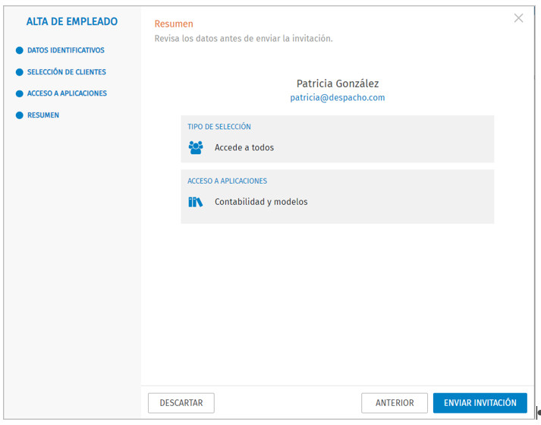This screenshot has width=541, height=425.
Task: Click the blue dot next to Acceso a Aplicaciones
Action: tap(19, 93)
